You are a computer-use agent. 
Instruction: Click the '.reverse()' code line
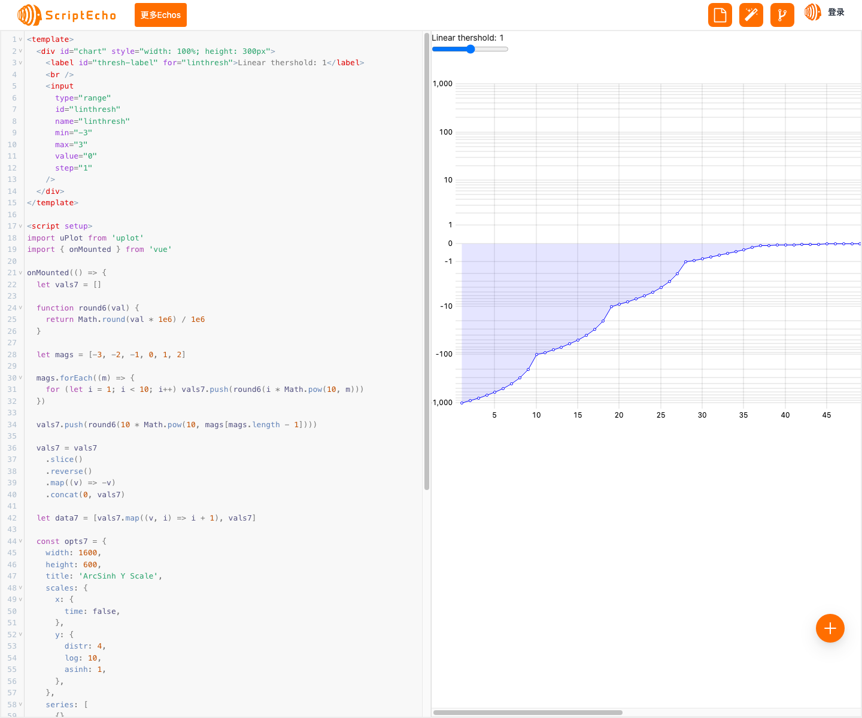[69, 471]
